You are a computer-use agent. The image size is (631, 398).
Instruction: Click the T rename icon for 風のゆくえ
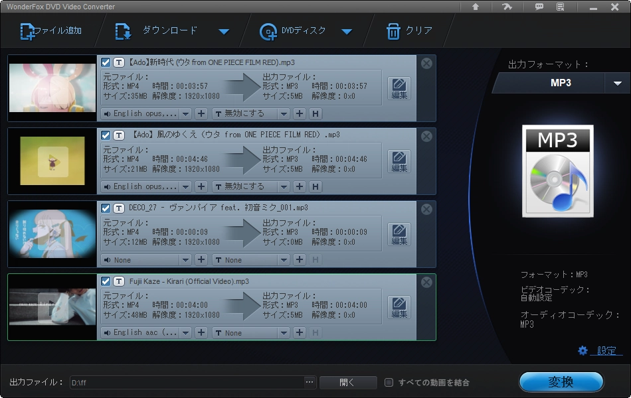pyautogui.click(x=119, y=135)
